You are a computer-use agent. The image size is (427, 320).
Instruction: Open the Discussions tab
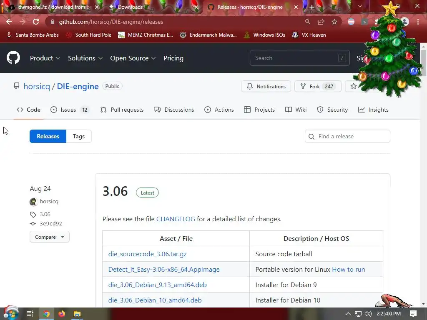[x=174, y=110]
